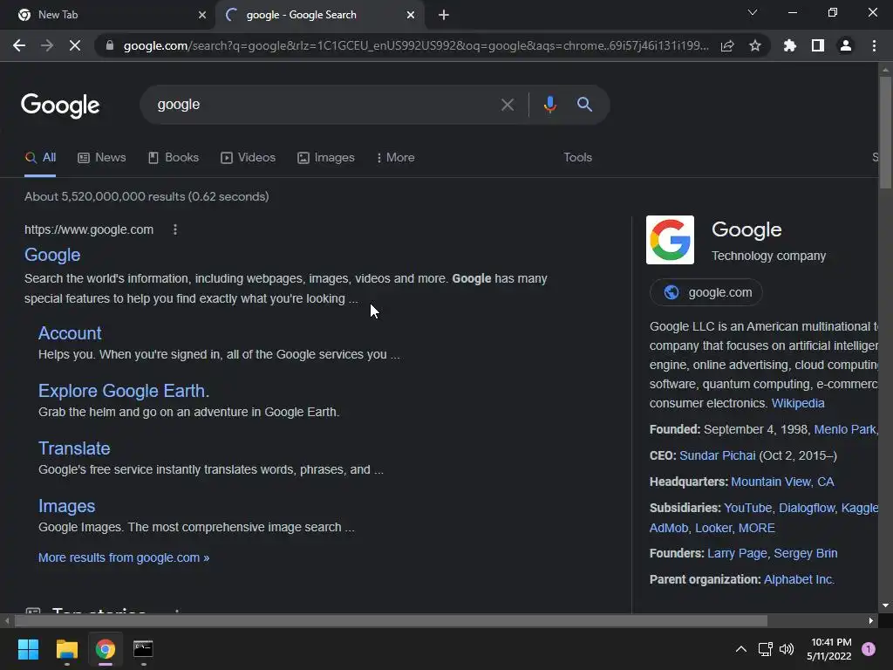Screen dimensions: 893x670
Task: Open Larry Page link
Action: click(x=737, y=553)
